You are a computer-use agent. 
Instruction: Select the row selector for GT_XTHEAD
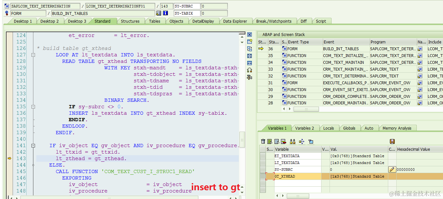[262, 176]
